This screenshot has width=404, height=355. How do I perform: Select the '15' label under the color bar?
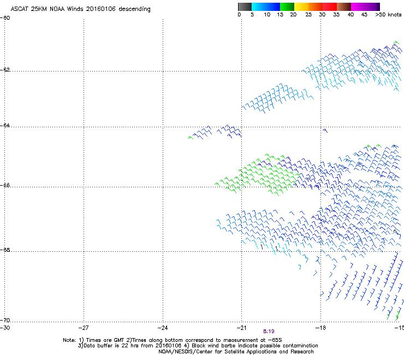(280, 15)
